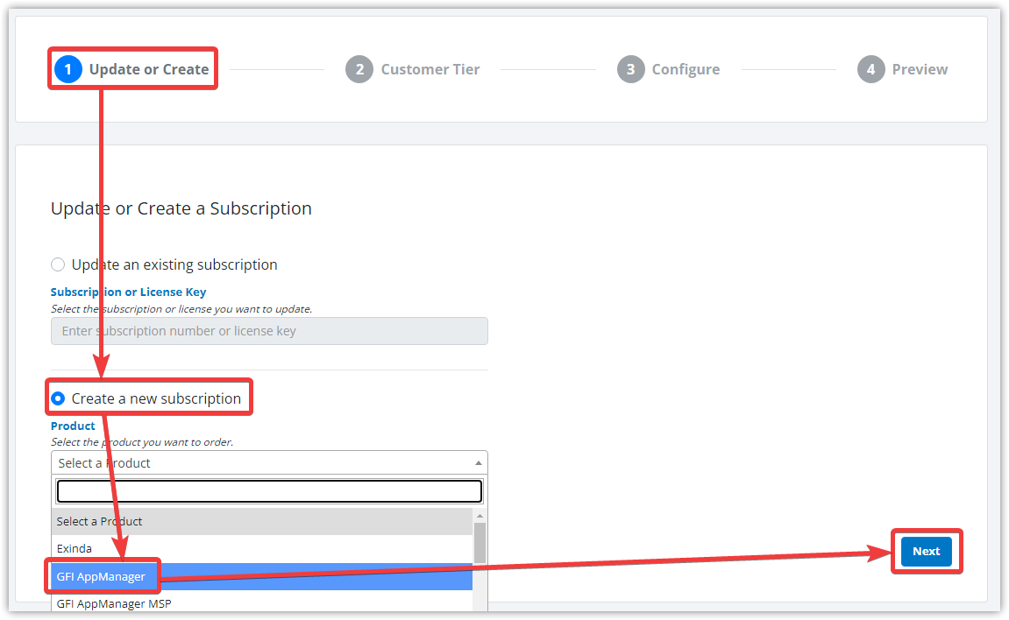This screenshot has width=1009, height=620.
Task: Collapse the product dropdown using its arrow
Action: click(x=478, y=463)
